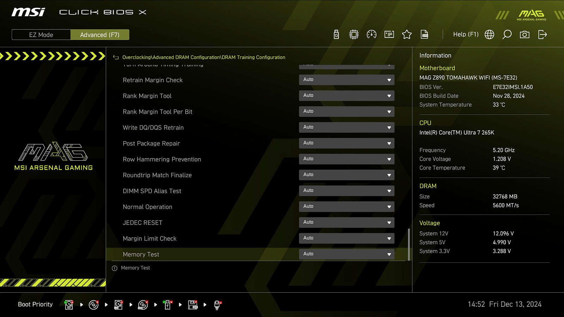Click the Intel Core Ultra 7 265K text
The height and width of the screenshot is (317, 564).
(457, 132)
